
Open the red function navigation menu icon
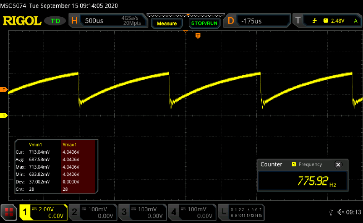(9, 212)
